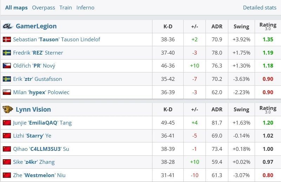Select the Train map tab

tap(66, 8)
